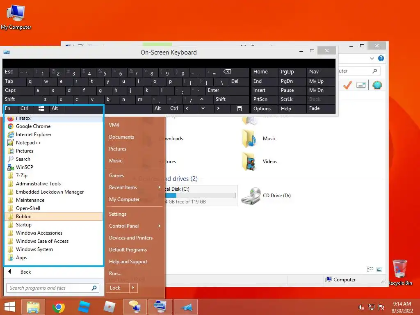Toggle the Caps key on the On-Screen Keyboard
Screen dimensions: 420x315
pyautogui.click(x=18, y=90)
